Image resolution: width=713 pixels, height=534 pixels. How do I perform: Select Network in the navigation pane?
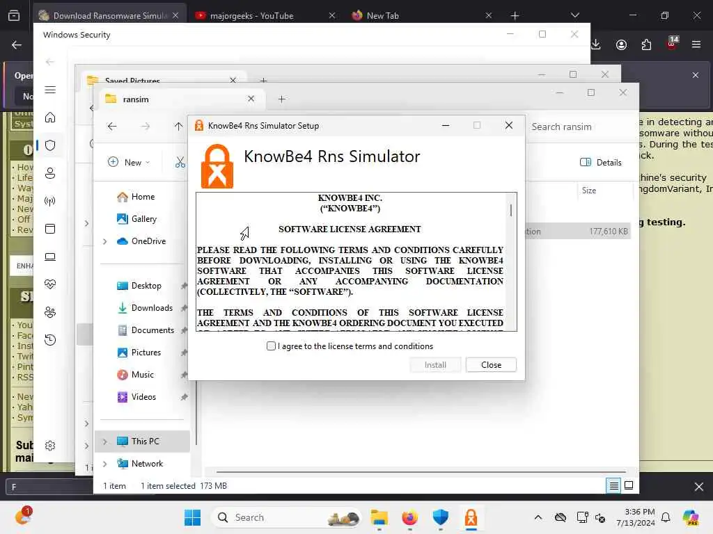click(x=140, y=464)
